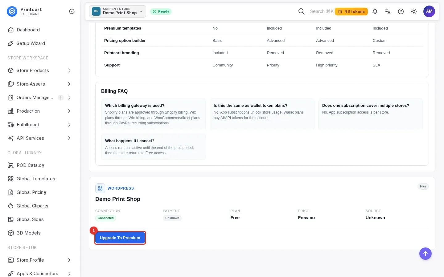
Task: Click the scroll-to-top arrow button
Action: tap(425, 254)
